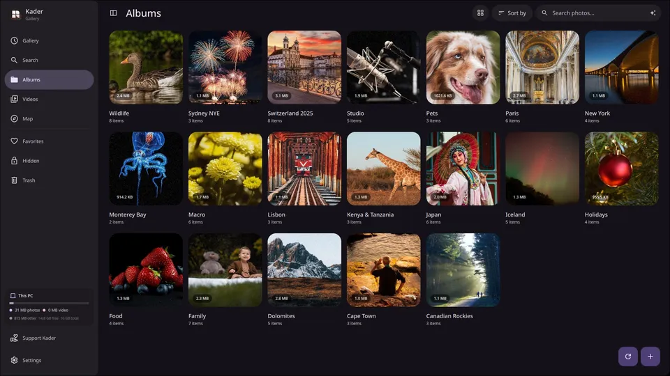Click the Gallery clock icon

point(14,40)
